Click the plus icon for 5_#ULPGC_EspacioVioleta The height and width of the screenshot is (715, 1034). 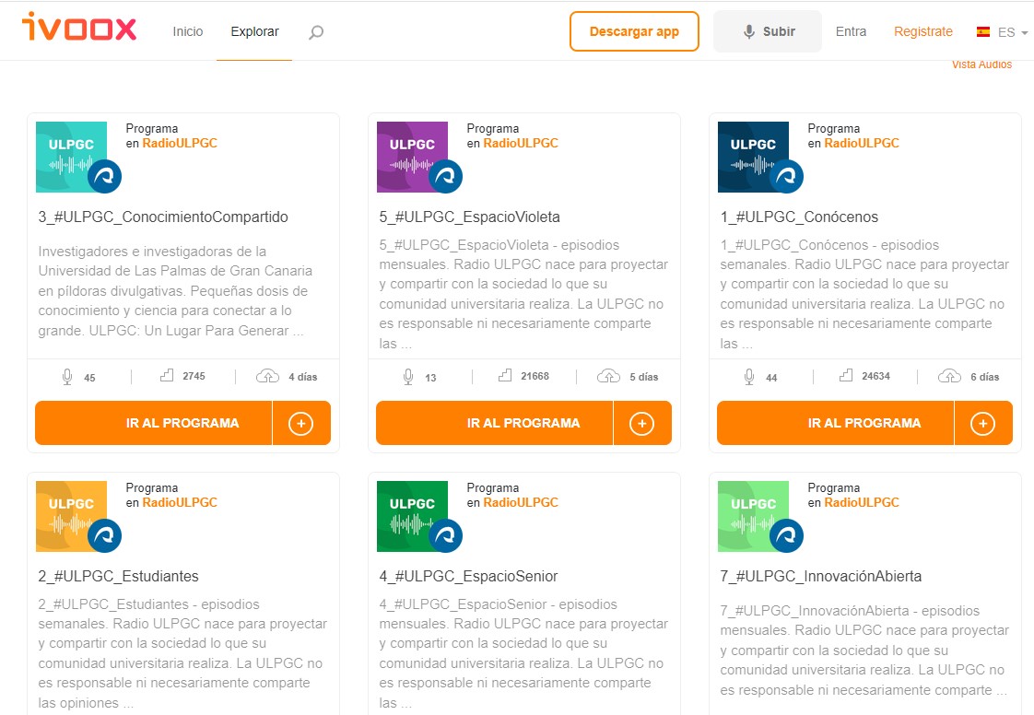(641, 424)
